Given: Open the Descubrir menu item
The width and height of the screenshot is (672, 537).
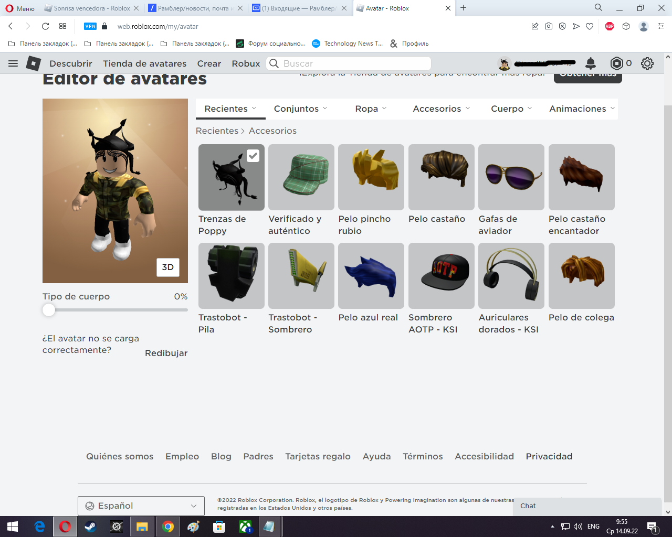Looking at the screenshot, I should [71, 63].
